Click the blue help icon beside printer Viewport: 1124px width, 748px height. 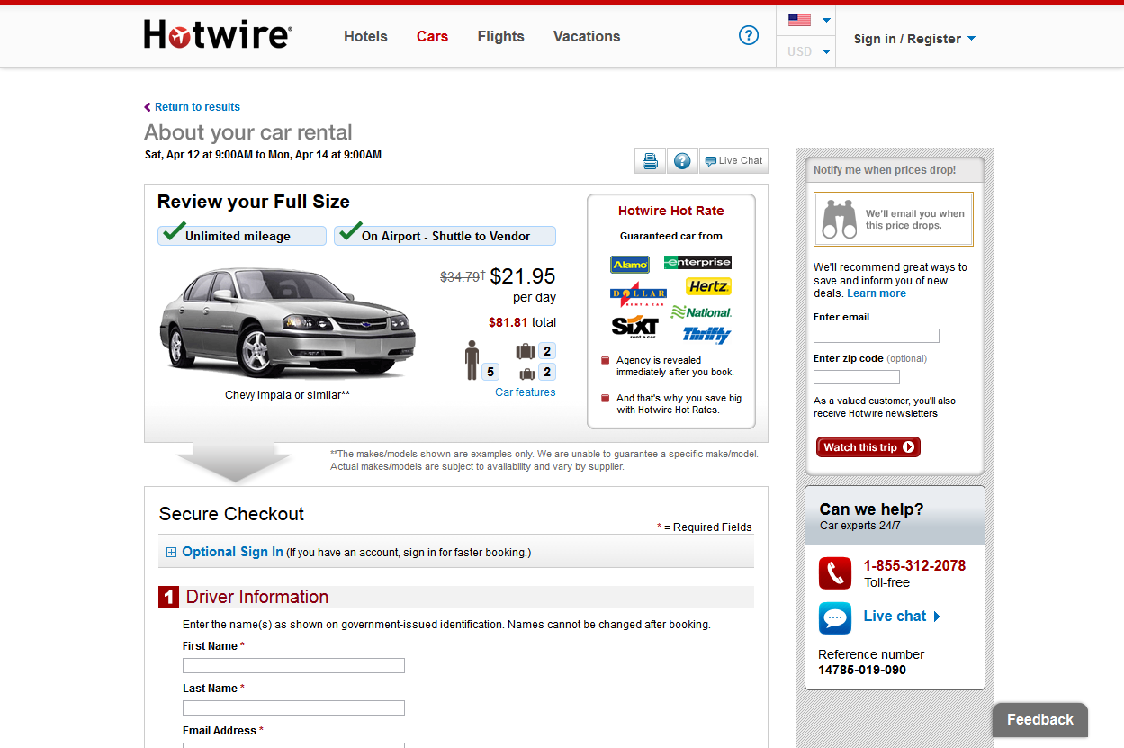682,161
